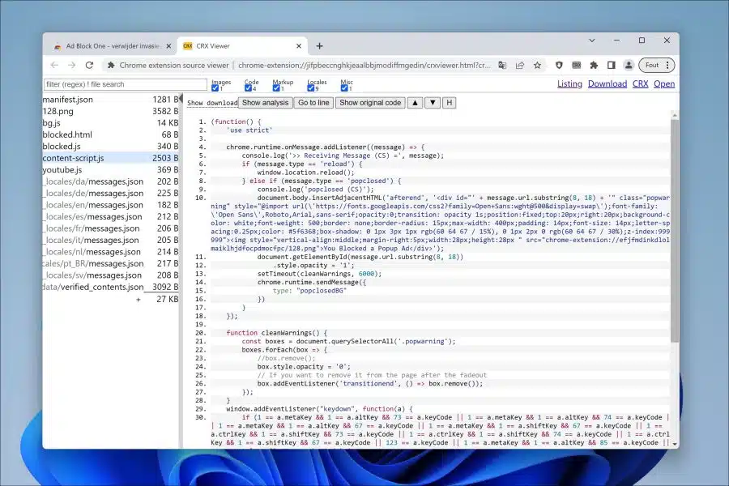Jump to next match with down triangle button
The height and width of the screenshot is (486, 729).
pyautogui.click(x=433, y=103)
